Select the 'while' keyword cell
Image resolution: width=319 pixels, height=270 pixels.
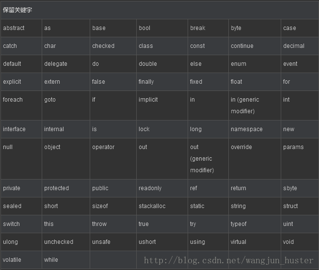point(66,260)
